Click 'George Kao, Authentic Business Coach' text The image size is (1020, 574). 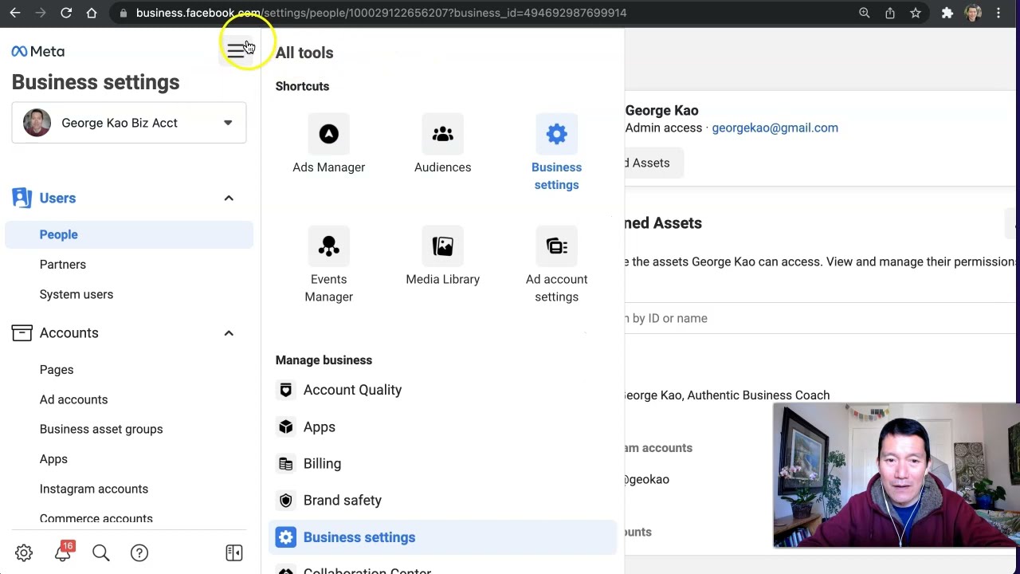pyautogui.click(x=727, y=395)
